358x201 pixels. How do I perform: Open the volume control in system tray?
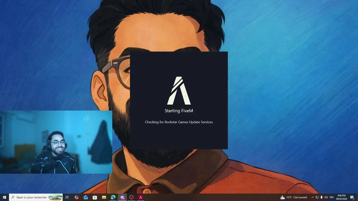point(326,197)
